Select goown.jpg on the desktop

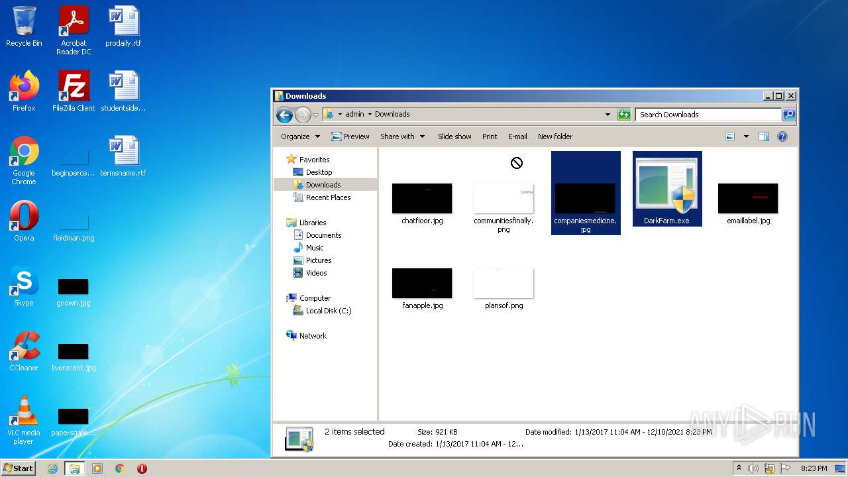tap(74, 291)
